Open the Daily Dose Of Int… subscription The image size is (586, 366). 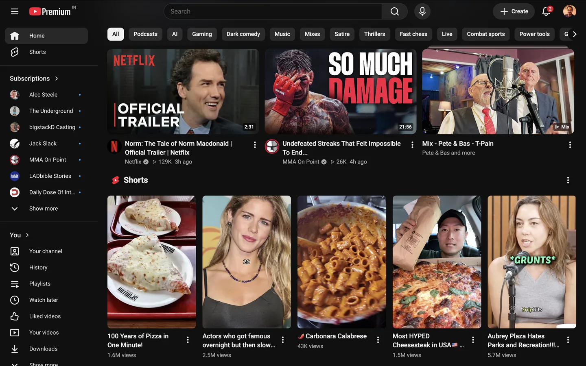46,192
